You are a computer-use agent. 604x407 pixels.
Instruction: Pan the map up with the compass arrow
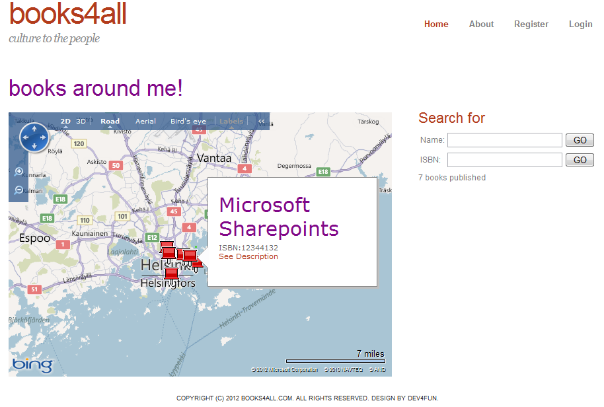(34, 129)
